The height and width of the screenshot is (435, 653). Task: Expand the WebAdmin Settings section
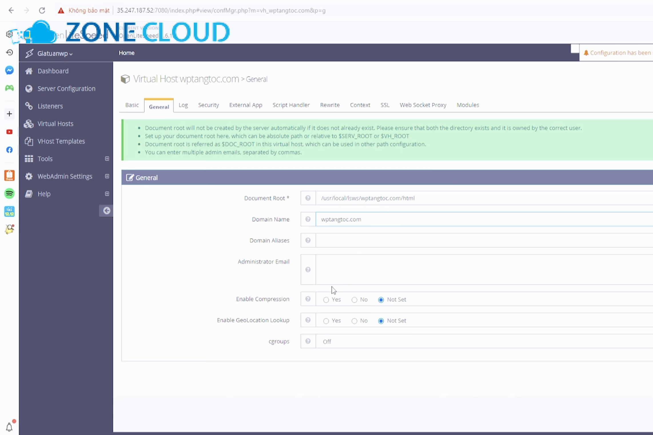click(x=107, y=176)
